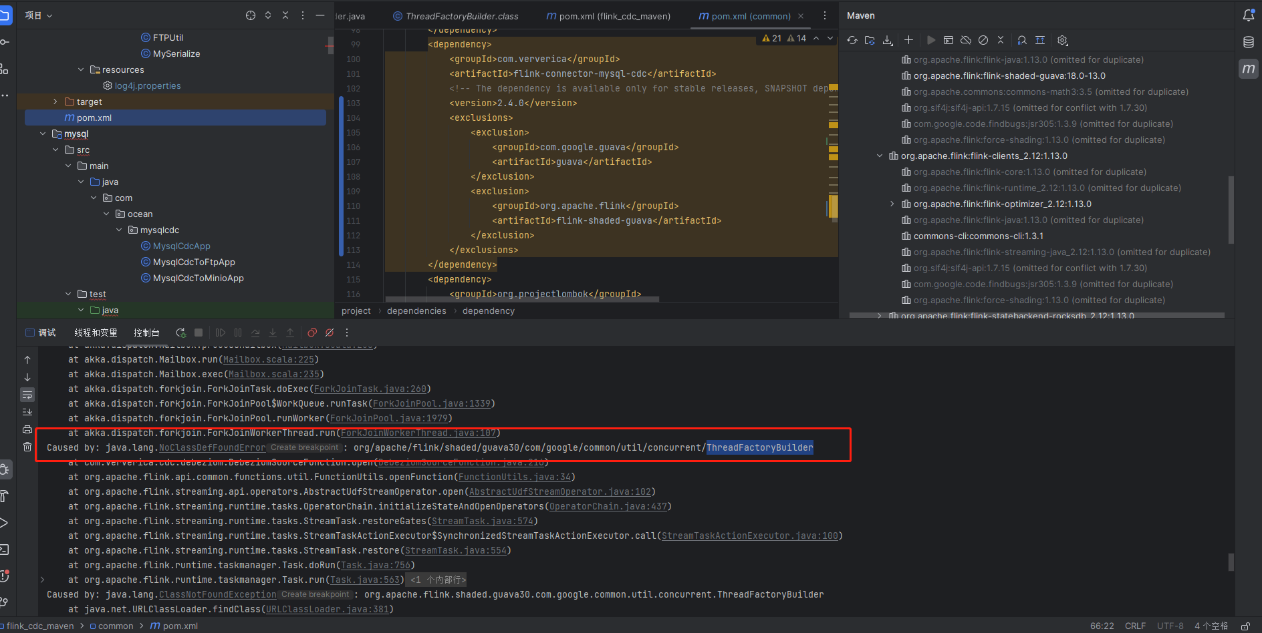Toggle Maven offline mode cloud icon

coord(966,40)
